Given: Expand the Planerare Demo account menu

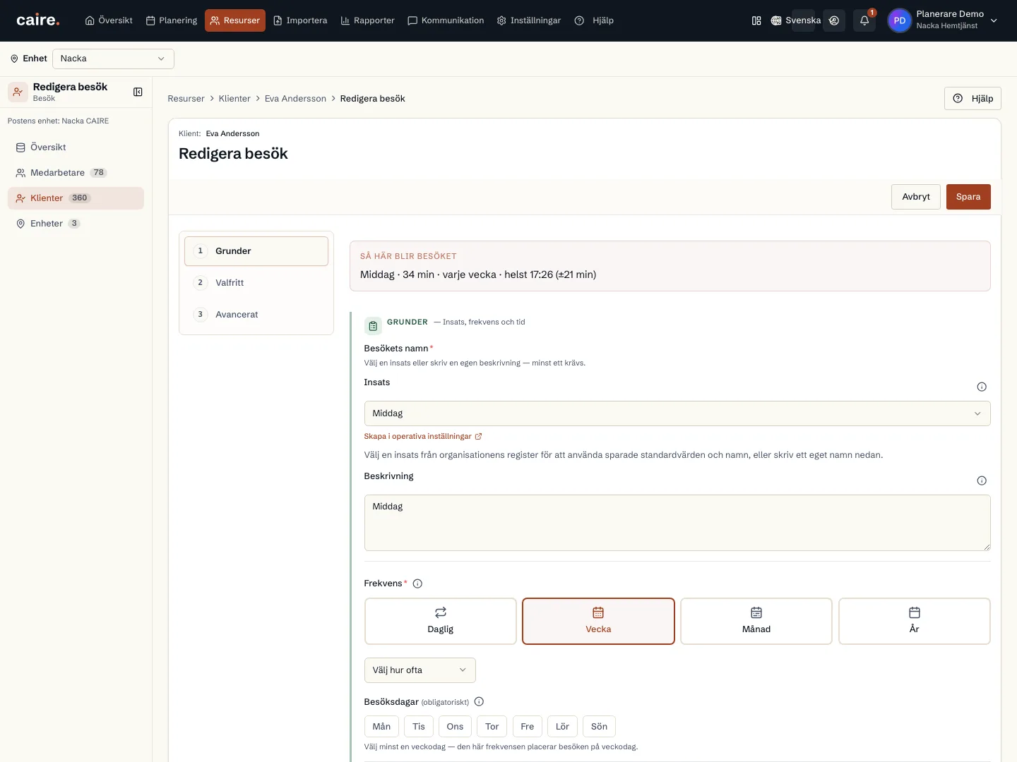Looking at the screenshot, I should click(944, 20).
